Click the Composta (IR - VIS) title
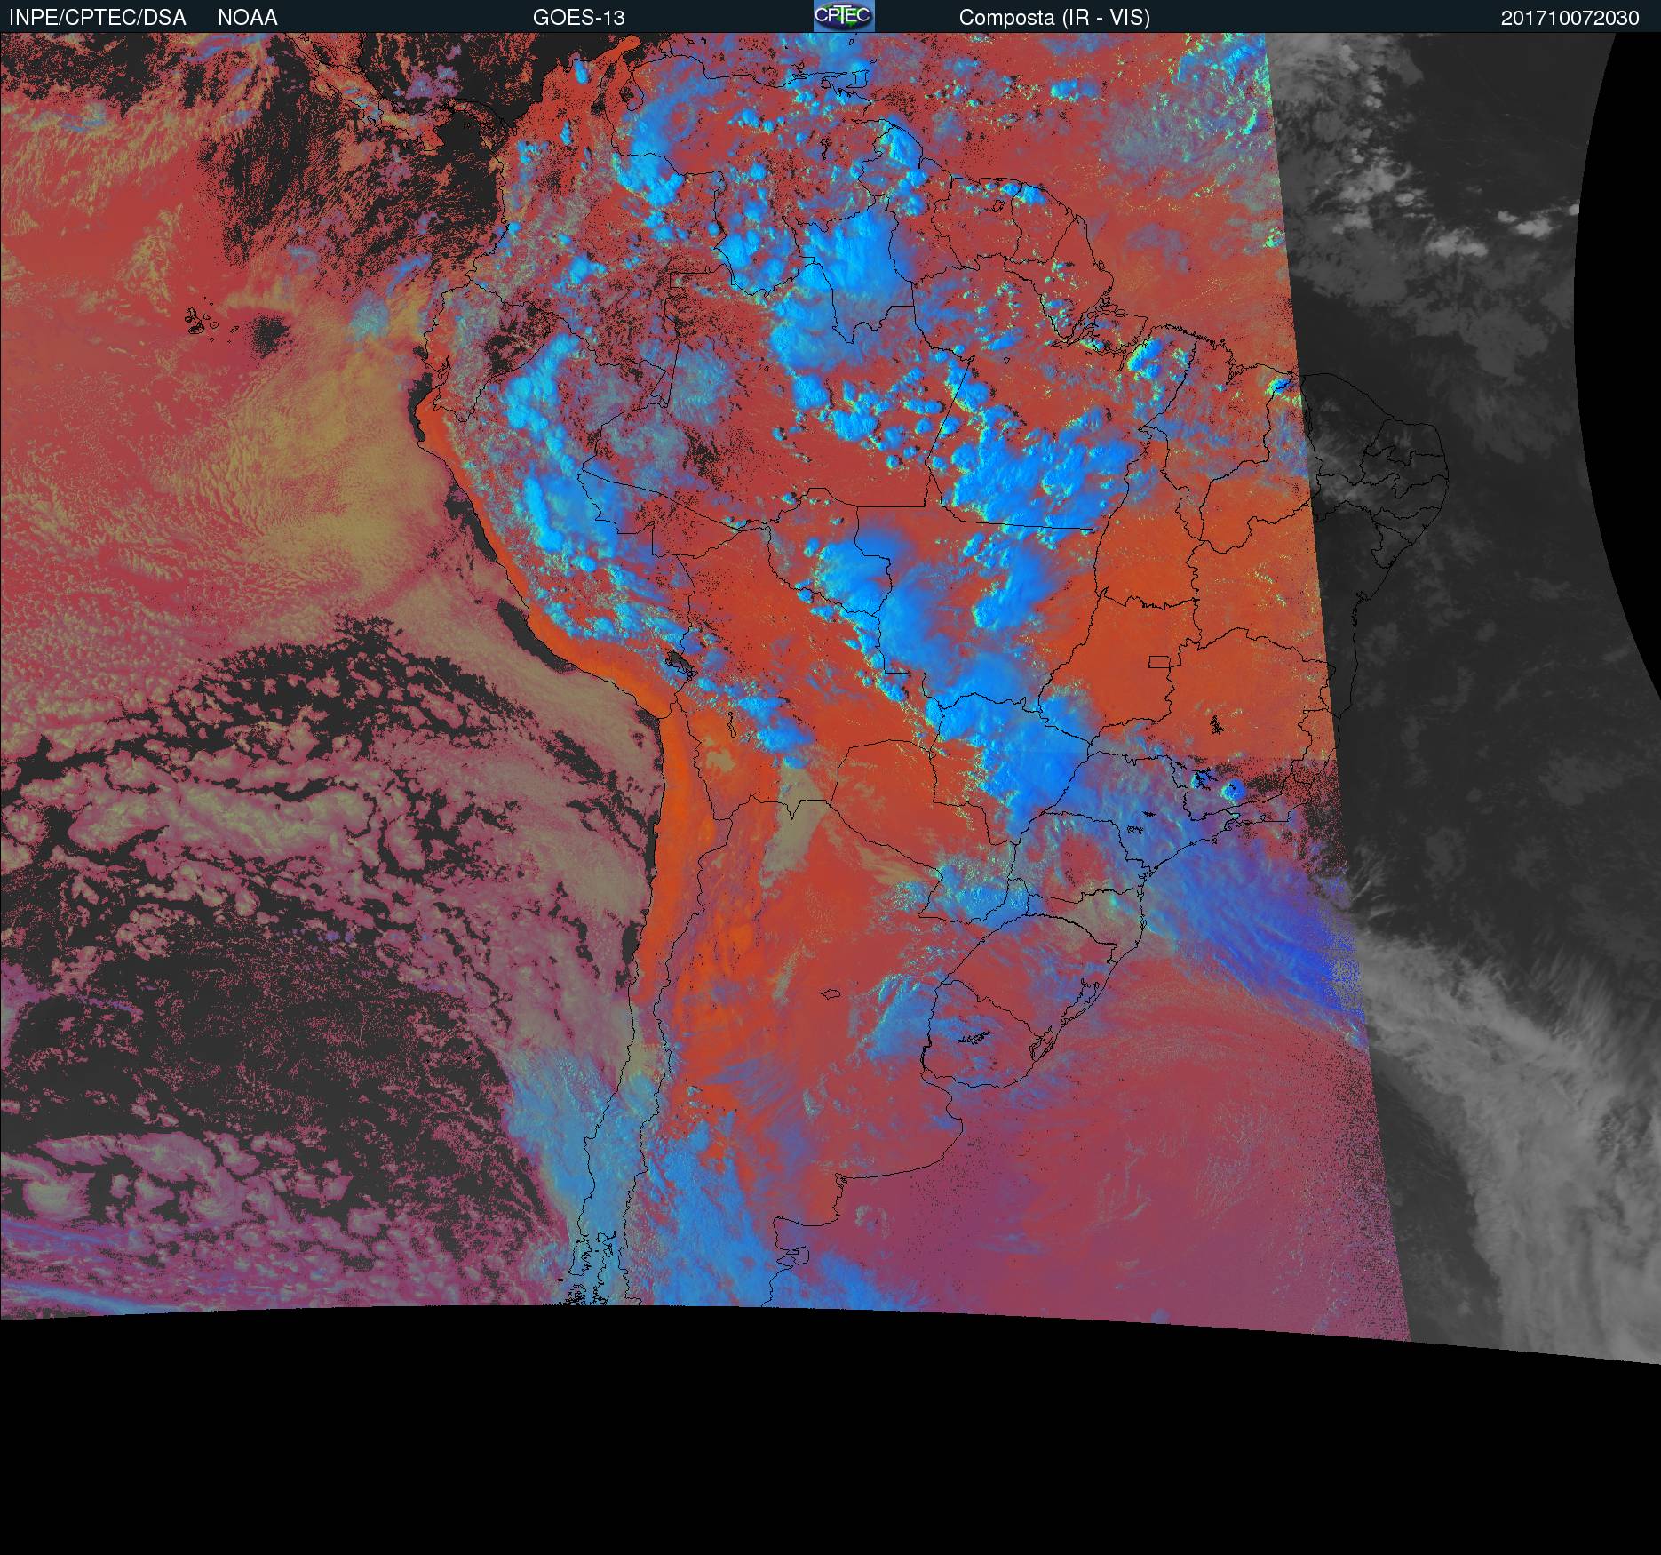Viewport: 1661px width, 1555px height. 1054,17
